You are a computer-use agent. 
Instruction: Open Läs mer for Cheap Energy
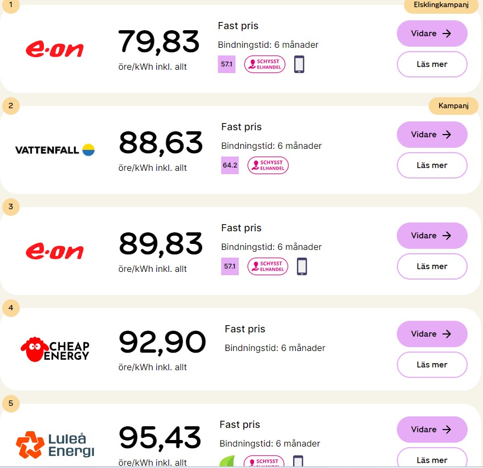(x=432, y=365)
